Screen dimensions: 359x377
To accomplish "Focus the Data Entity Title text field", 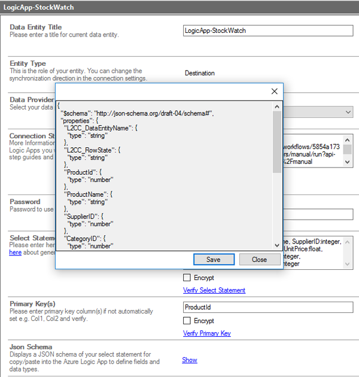I will (267, 31).
